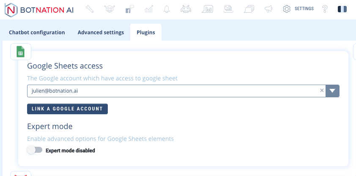Click the French flag language selector
Image resolution: width=356 pixels, height=176 pixels.
click(342, 9)
